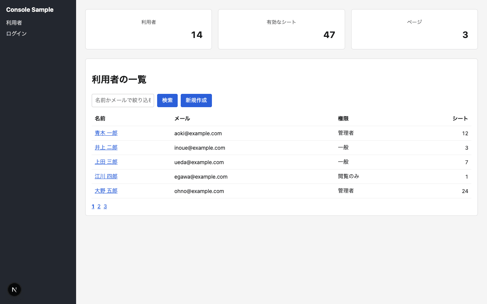487x304 pixels.
Task: Go to page 3 of the list
Action: coord(105,206)
